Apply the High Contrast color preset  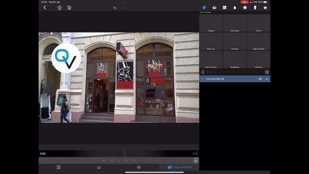[259, 41]
